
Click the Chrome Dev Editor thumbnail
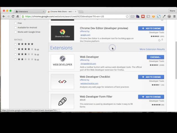click(63, 33)
